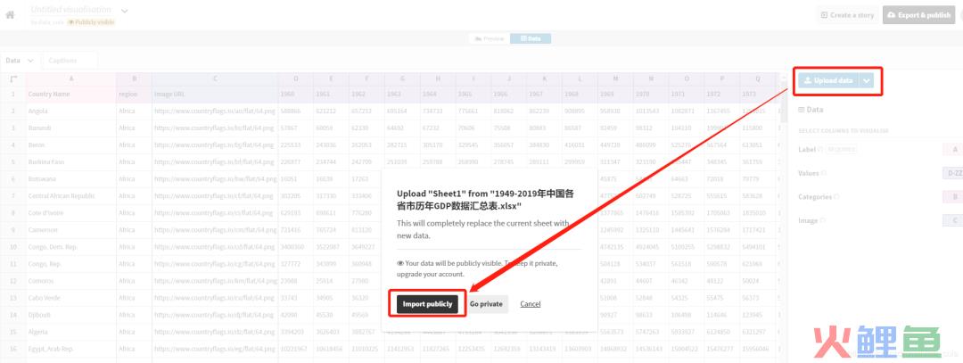Click the Publicly visible eye badge
This screenshot has width=963, height=363.
(x=91, y=22)
